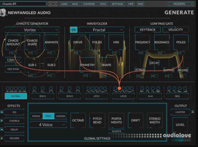Click the add-modulation icon under Sub 1

tap(30, 75)
